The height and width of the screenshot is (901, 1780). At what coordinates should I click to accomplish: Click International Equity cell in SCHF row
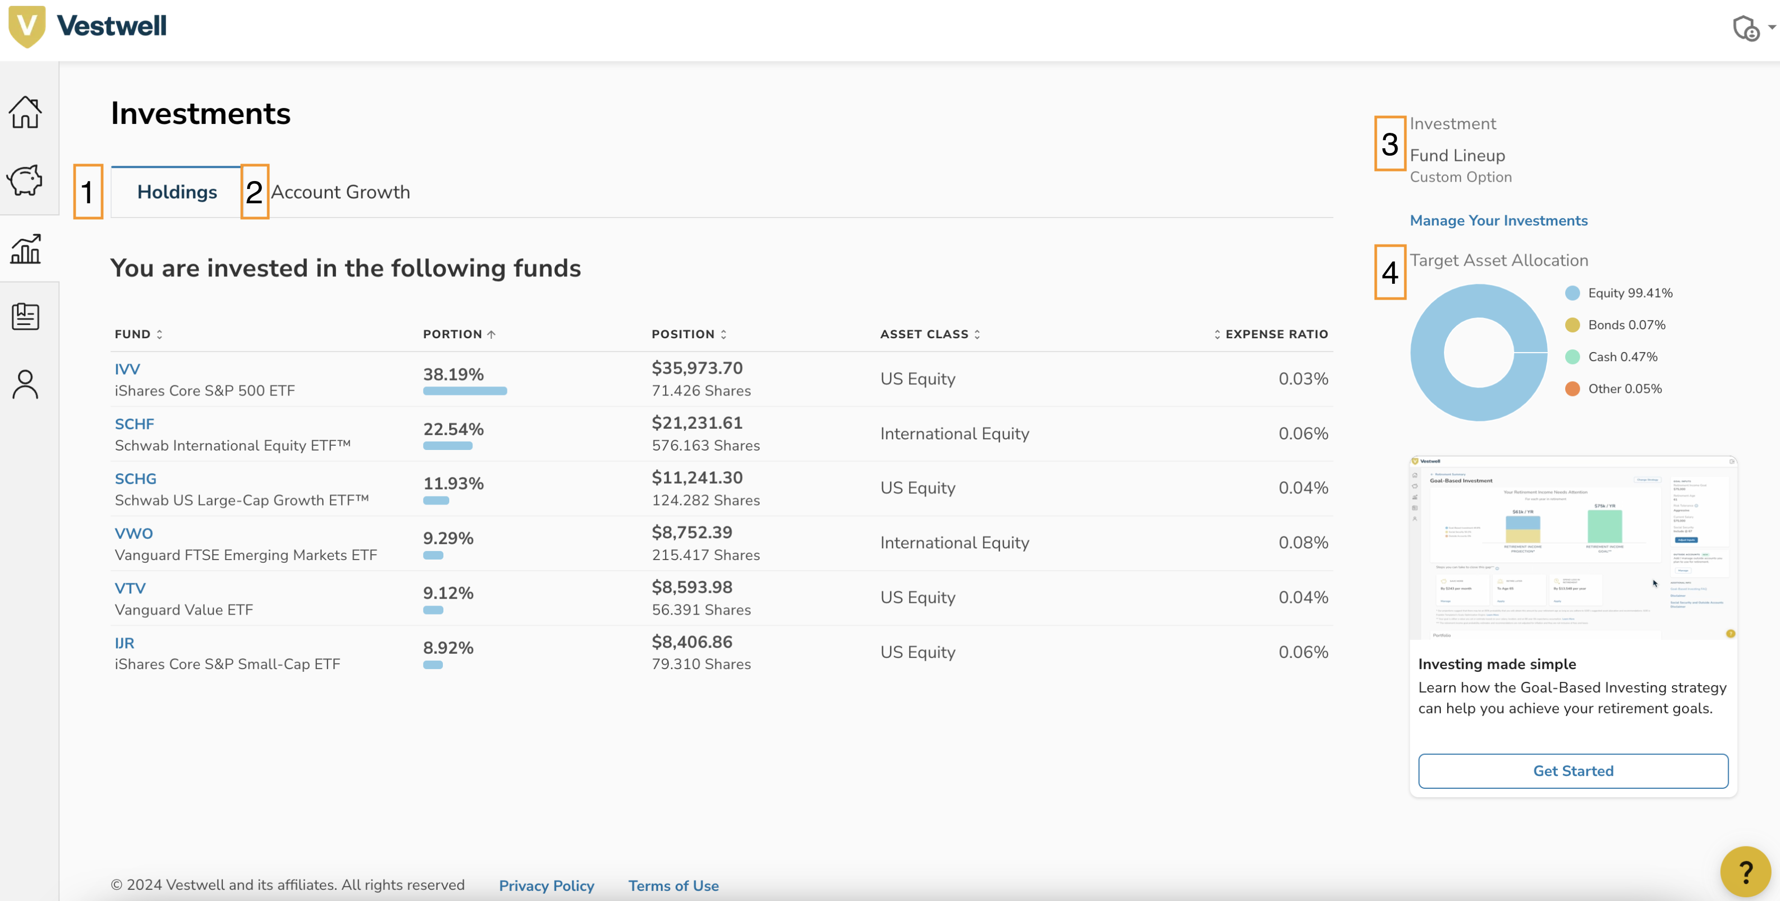pos(955,434)
